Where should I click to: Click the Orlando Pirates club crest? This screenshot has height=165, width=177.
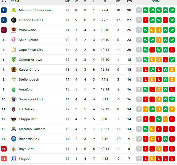point(13,20)
